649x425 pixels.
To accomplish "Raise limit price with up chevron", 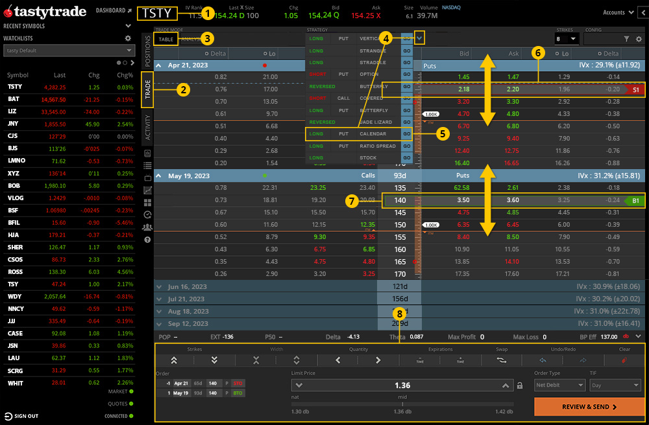I will [x=506, y=385].
